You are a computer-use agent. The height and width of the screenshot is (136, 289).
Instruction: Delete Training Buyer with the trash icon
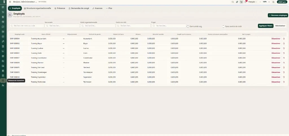(x=284, y=43)
